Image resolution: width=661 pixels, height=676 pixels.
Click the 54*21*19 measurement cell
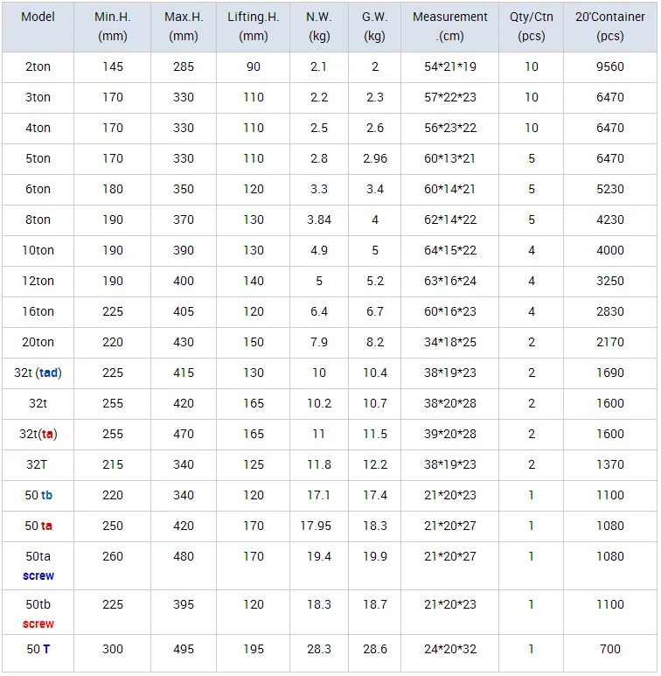tap(449, 66)
